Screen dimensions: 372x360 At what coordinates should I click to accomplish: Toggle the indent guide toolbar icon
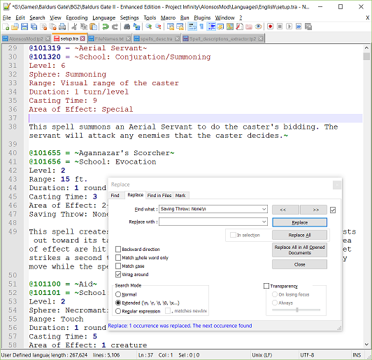[211, 27]
